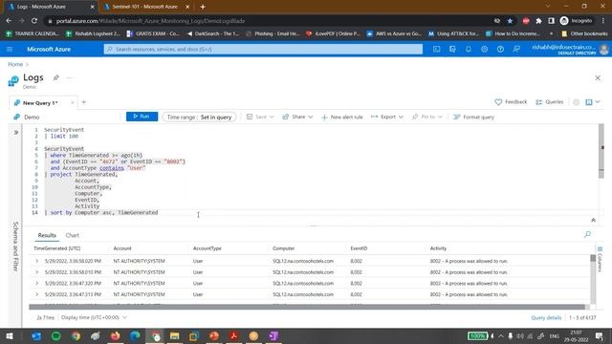Expand the 3:36:47.313 PM result row
Image resolution: width=612 pixels, height=344 pixels.
tap(37, 294)
